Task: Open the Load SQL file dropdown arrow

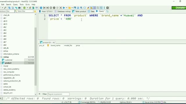Action: [x=72, y=8]
